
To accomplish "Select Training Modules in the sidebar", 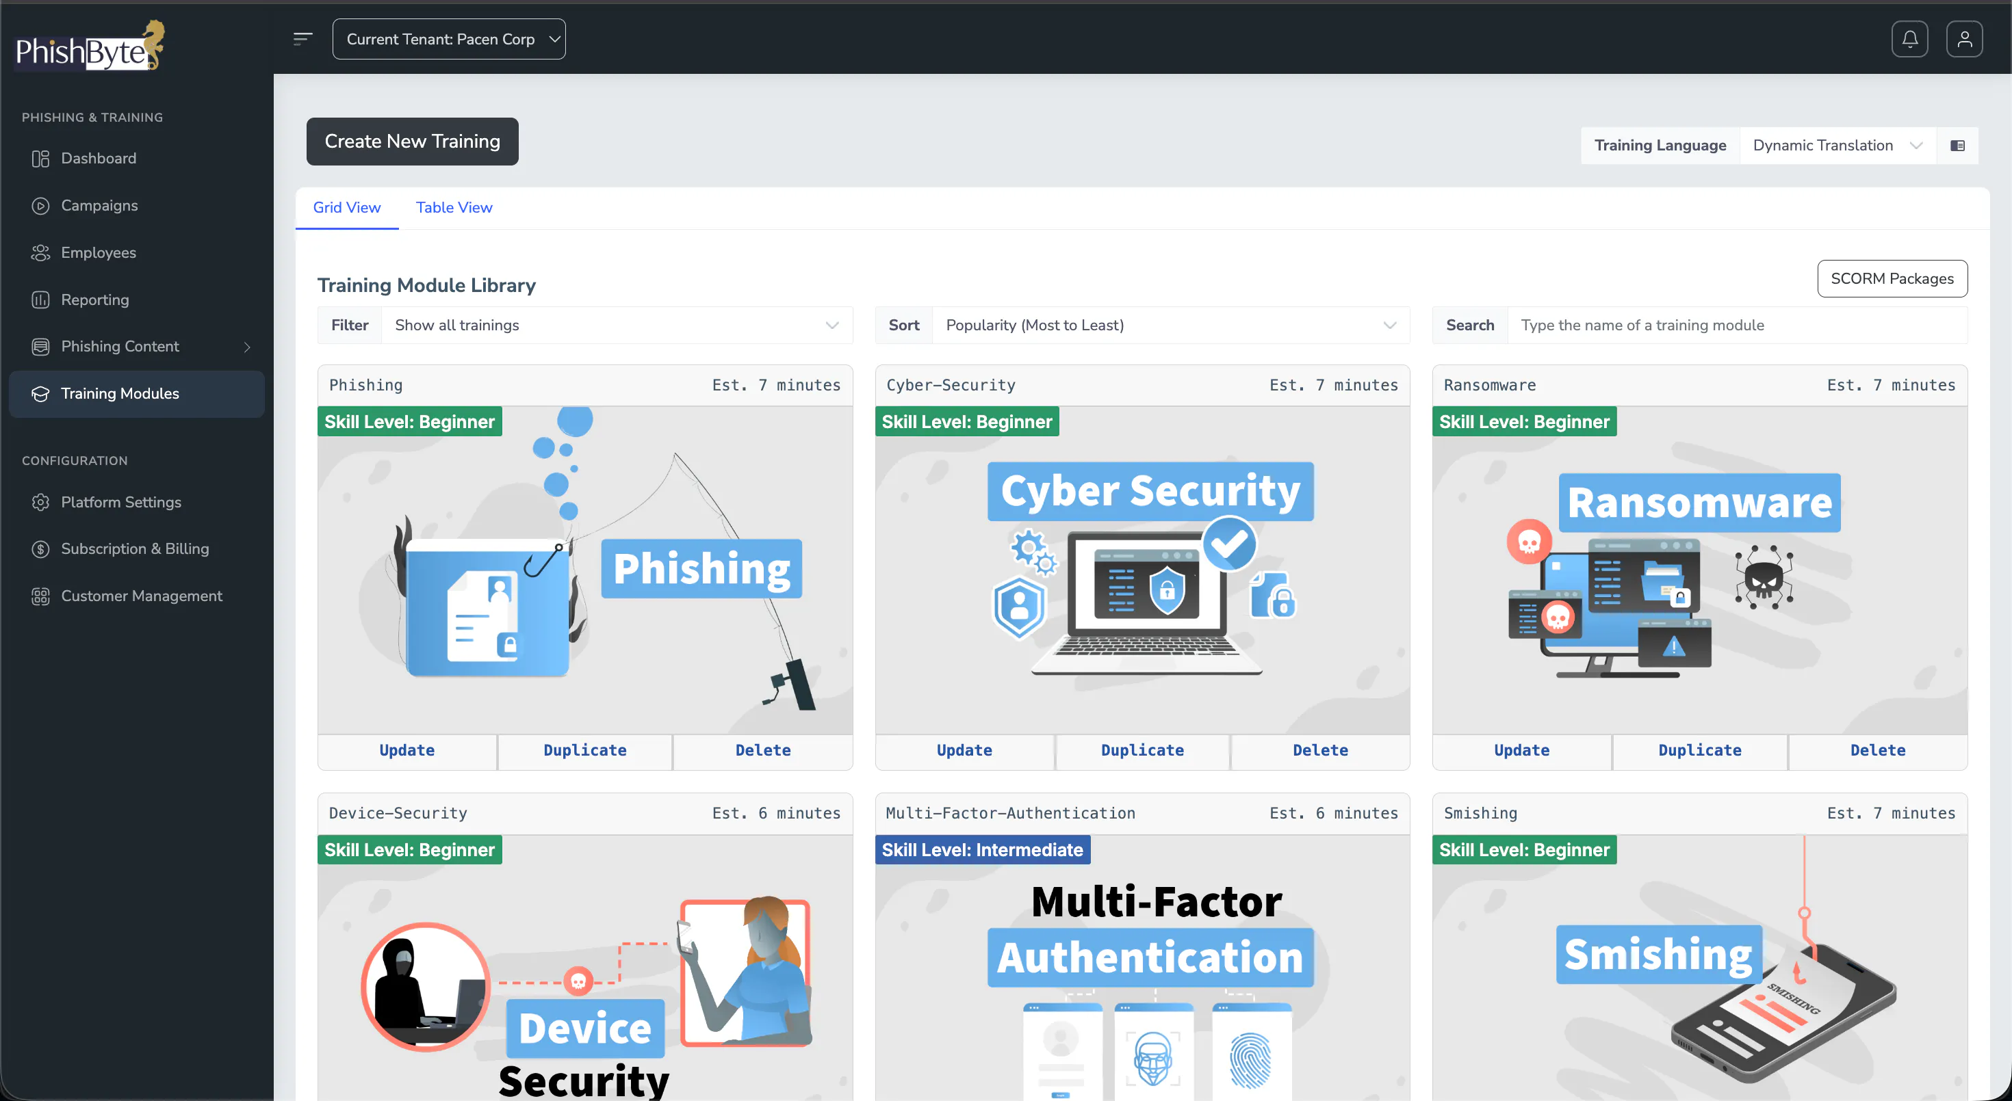I will point(137,394).
